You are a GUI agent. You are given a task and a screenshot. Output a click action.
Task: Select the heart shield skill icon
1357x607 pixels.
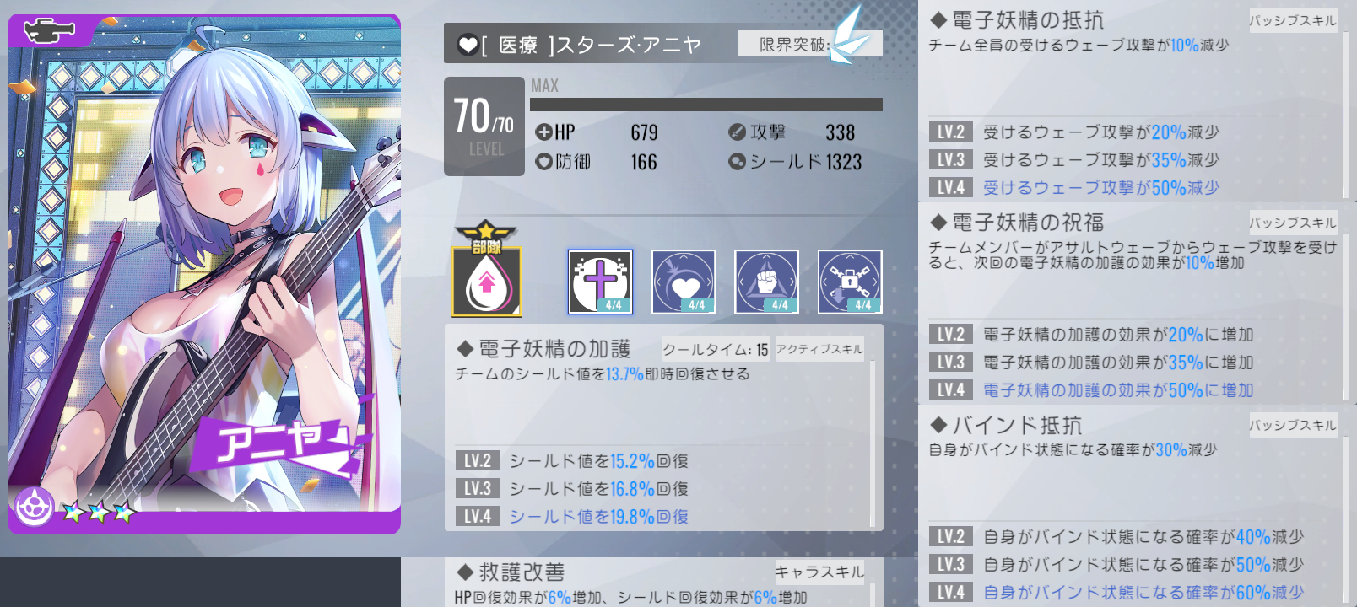684,282
